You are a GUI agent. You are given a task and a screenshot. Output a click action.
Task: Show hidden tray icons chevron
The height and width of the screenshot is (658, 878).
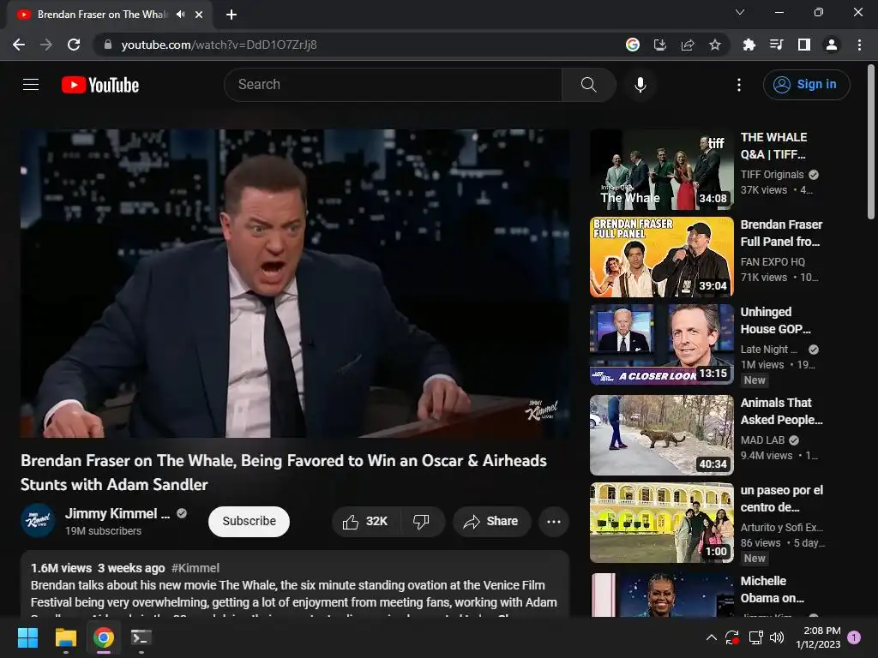pyautogui.click(x=711, y=637)
